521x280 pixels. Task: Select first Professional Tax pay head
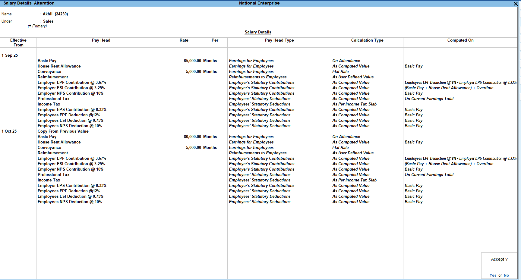[x=54, y=99]
